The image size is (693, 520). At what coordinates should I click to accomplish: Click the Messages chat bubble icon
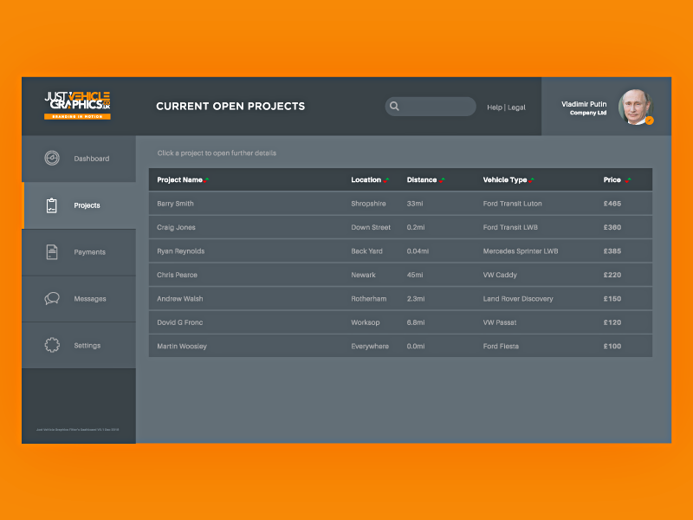click(x=53, y=298)
